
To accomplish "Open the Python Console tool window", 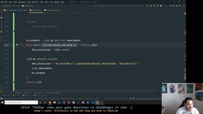I will tap(40, 95).
